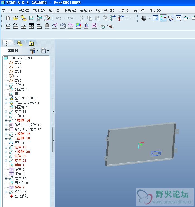Click the Shaded Curvature rainbow icon
Viewport: 195px width, 207px height.
pyautogui.click(x=78, y=26)
